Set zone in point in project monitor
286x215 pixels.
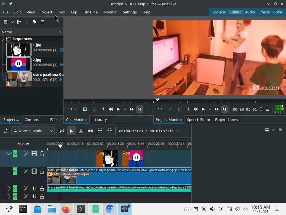tap(180, 109)
